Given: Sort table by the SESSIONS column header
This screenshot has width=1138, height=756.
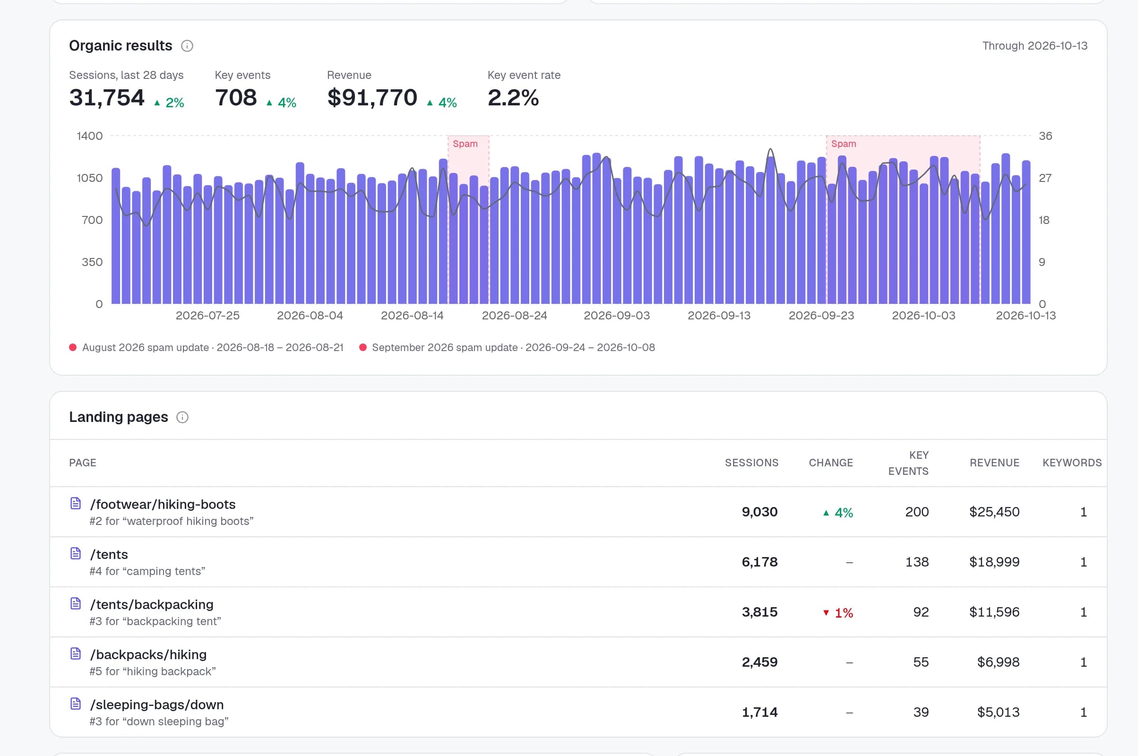Looking at the screenshot, I should pyautogui.click(x=752, y=463).
